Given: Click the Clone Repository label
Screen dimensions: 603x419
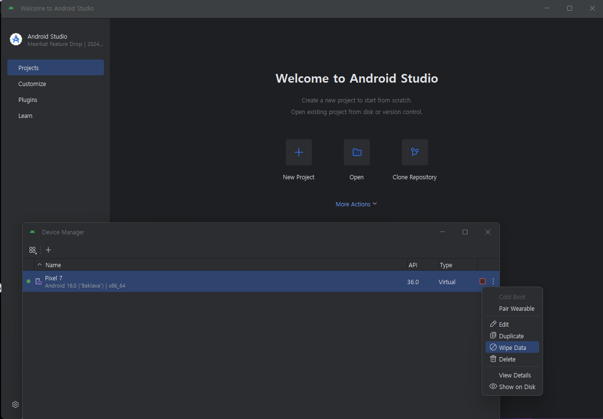Looking at the screenshot, I should point(414,177).
